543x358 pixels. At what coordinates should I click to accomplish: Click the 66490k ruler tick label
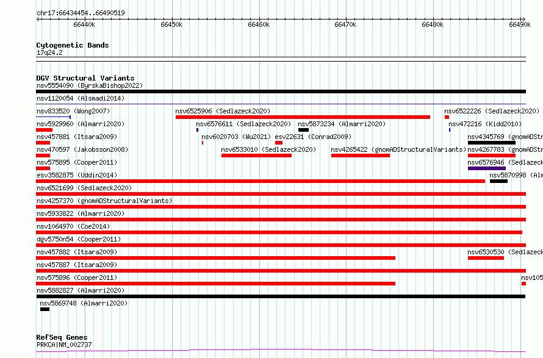coord(520,24)
